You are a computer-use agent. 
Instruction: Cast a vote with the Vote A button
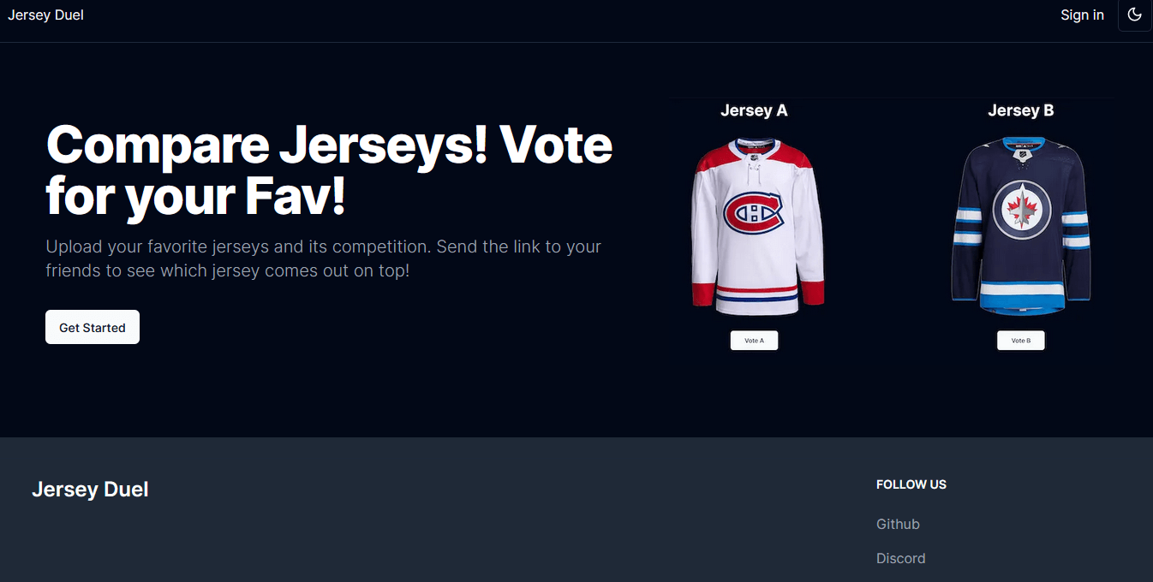click(x=754, y=341)
